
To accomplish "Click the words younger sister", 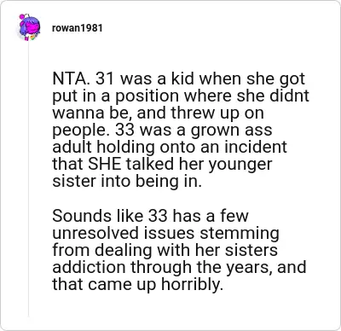I will coord(162,172).
